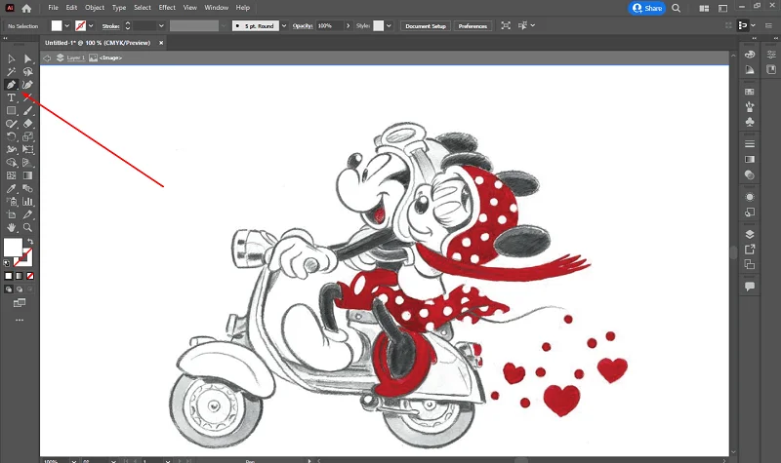Open the Object menu

pos(95,8)
